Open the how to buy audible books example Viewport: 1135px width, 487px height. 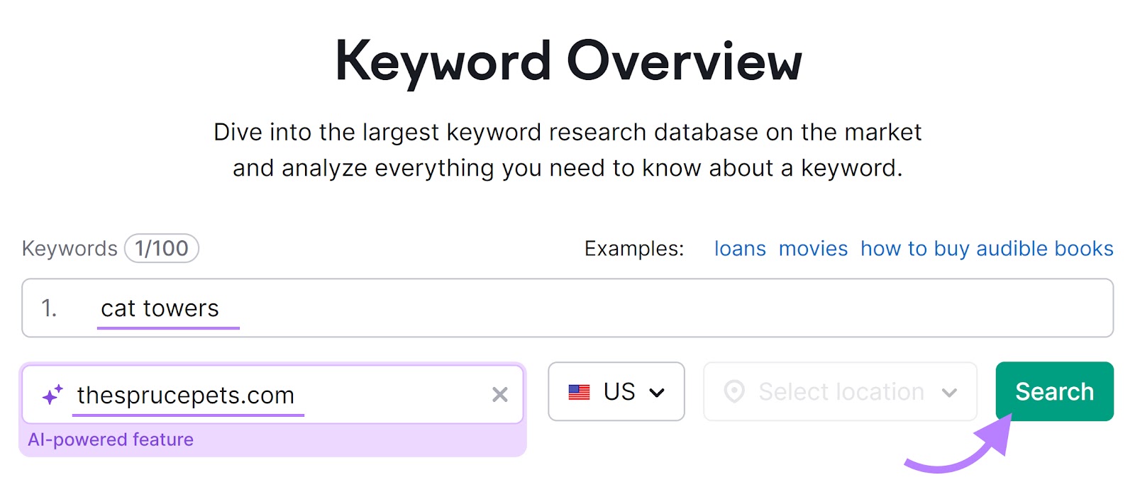(987, 249)
